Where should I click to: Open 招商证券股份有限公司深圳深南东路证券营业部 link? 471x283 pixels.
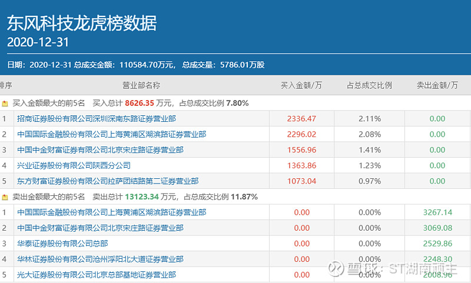97,118
